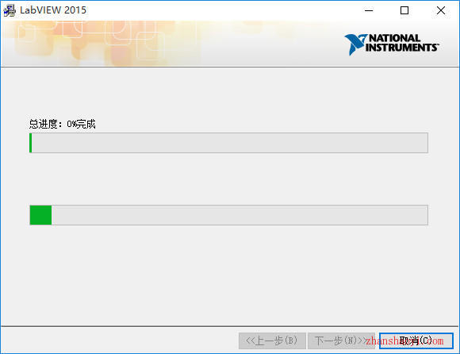Click the empty gray part of overall progress bar

[x=230, y=143]
